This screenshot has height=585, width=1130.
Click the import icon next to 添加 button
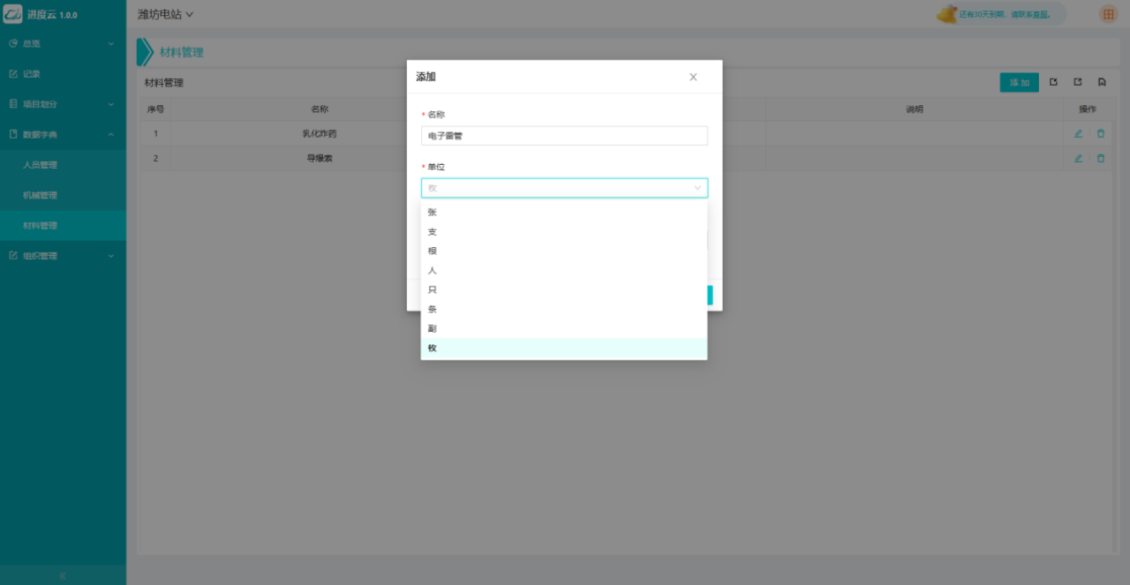coord(1053,82)
